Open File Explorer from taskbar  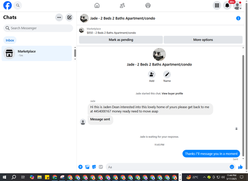pyautogui.click(x=40, y=177)
